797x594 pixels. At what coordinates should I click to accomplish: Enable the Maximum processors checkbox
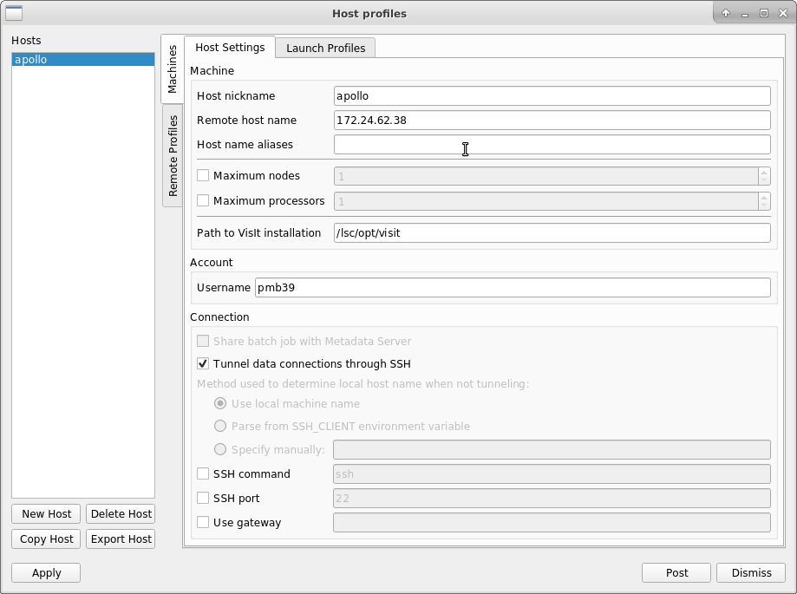(203, 201)
